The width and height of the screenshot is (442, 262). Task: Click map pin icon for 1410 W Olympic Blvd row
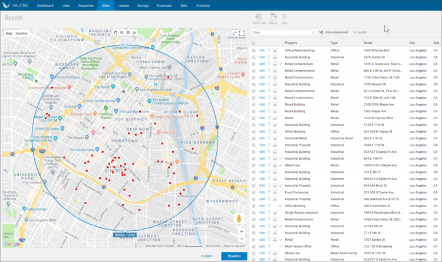pos(269,118)
